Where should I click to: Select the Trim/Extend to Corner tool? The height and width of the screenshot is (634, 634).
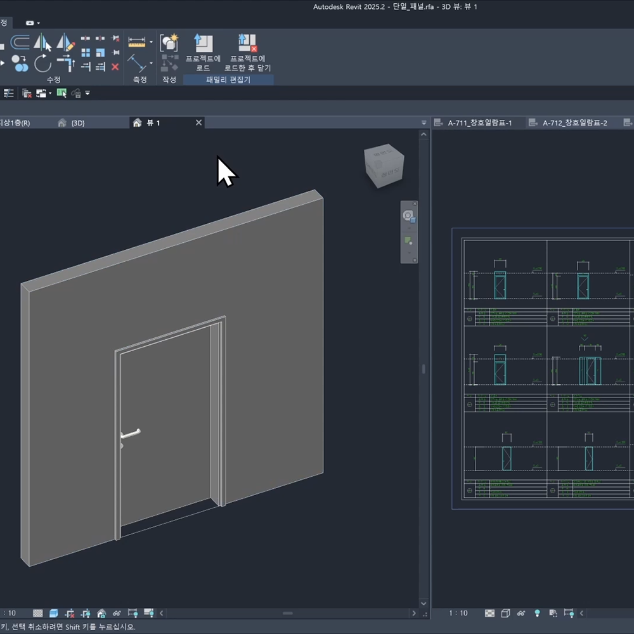point(65,63)
